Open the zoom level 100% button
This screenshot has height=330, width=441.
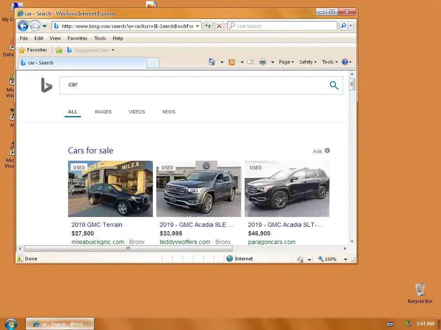click(x=328, y=259)
